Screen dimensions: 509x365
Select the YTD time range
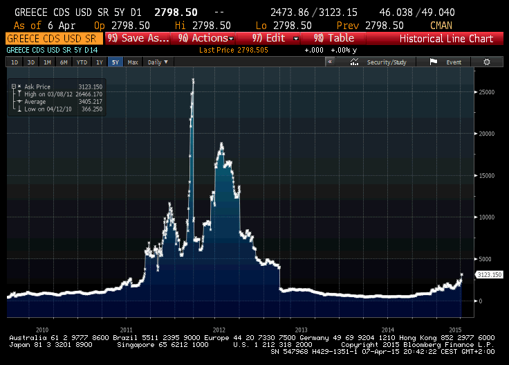82,62
